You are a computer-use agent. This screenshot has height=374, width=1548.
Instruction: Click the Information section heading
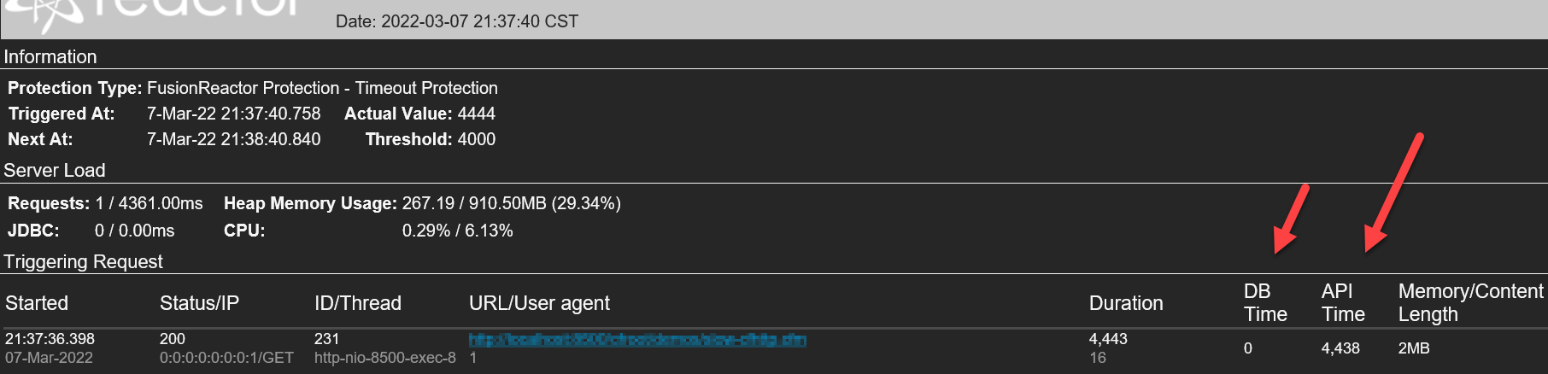(x=50, y=57)
